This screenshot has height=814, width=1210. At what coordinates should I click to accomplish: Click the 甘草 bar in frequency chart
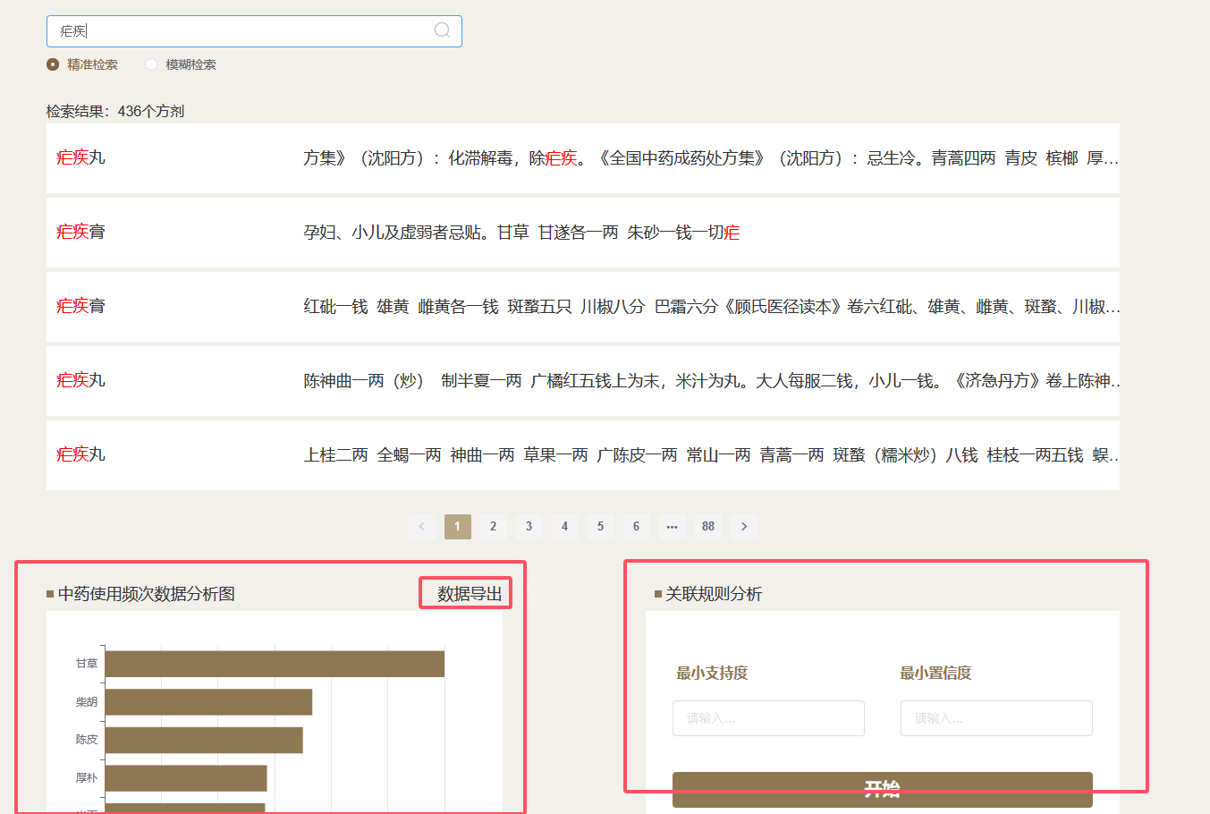[x=275, y=664]
